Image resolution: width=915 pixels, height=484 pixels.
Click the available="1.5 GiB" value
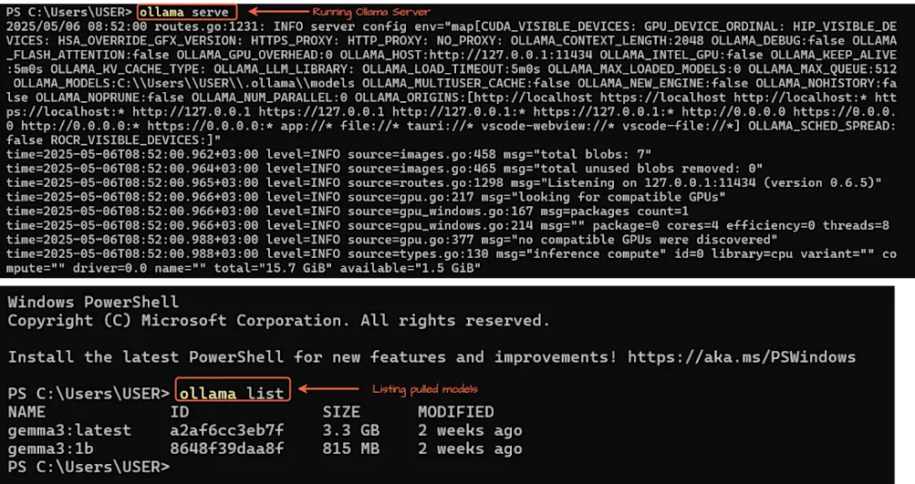point(411,268)
